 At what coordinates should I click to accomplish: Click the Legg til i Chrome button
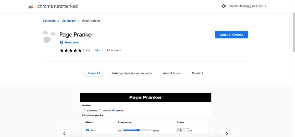[231, 35]
